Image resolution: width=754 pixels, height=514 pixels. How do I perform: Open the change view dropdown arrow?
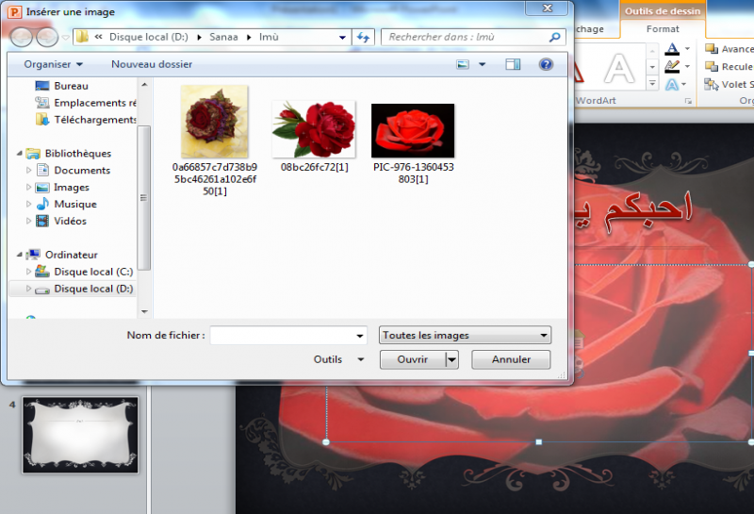tap(483, 64)
